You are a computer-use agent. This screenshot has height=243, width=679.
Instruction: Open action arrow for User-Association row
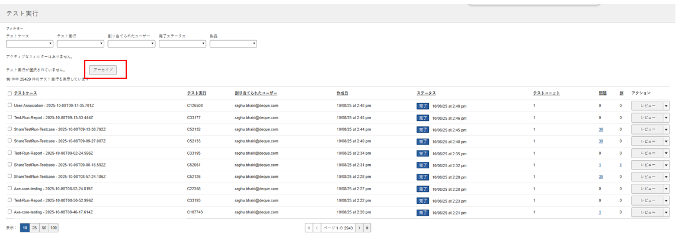coord(666,105)
